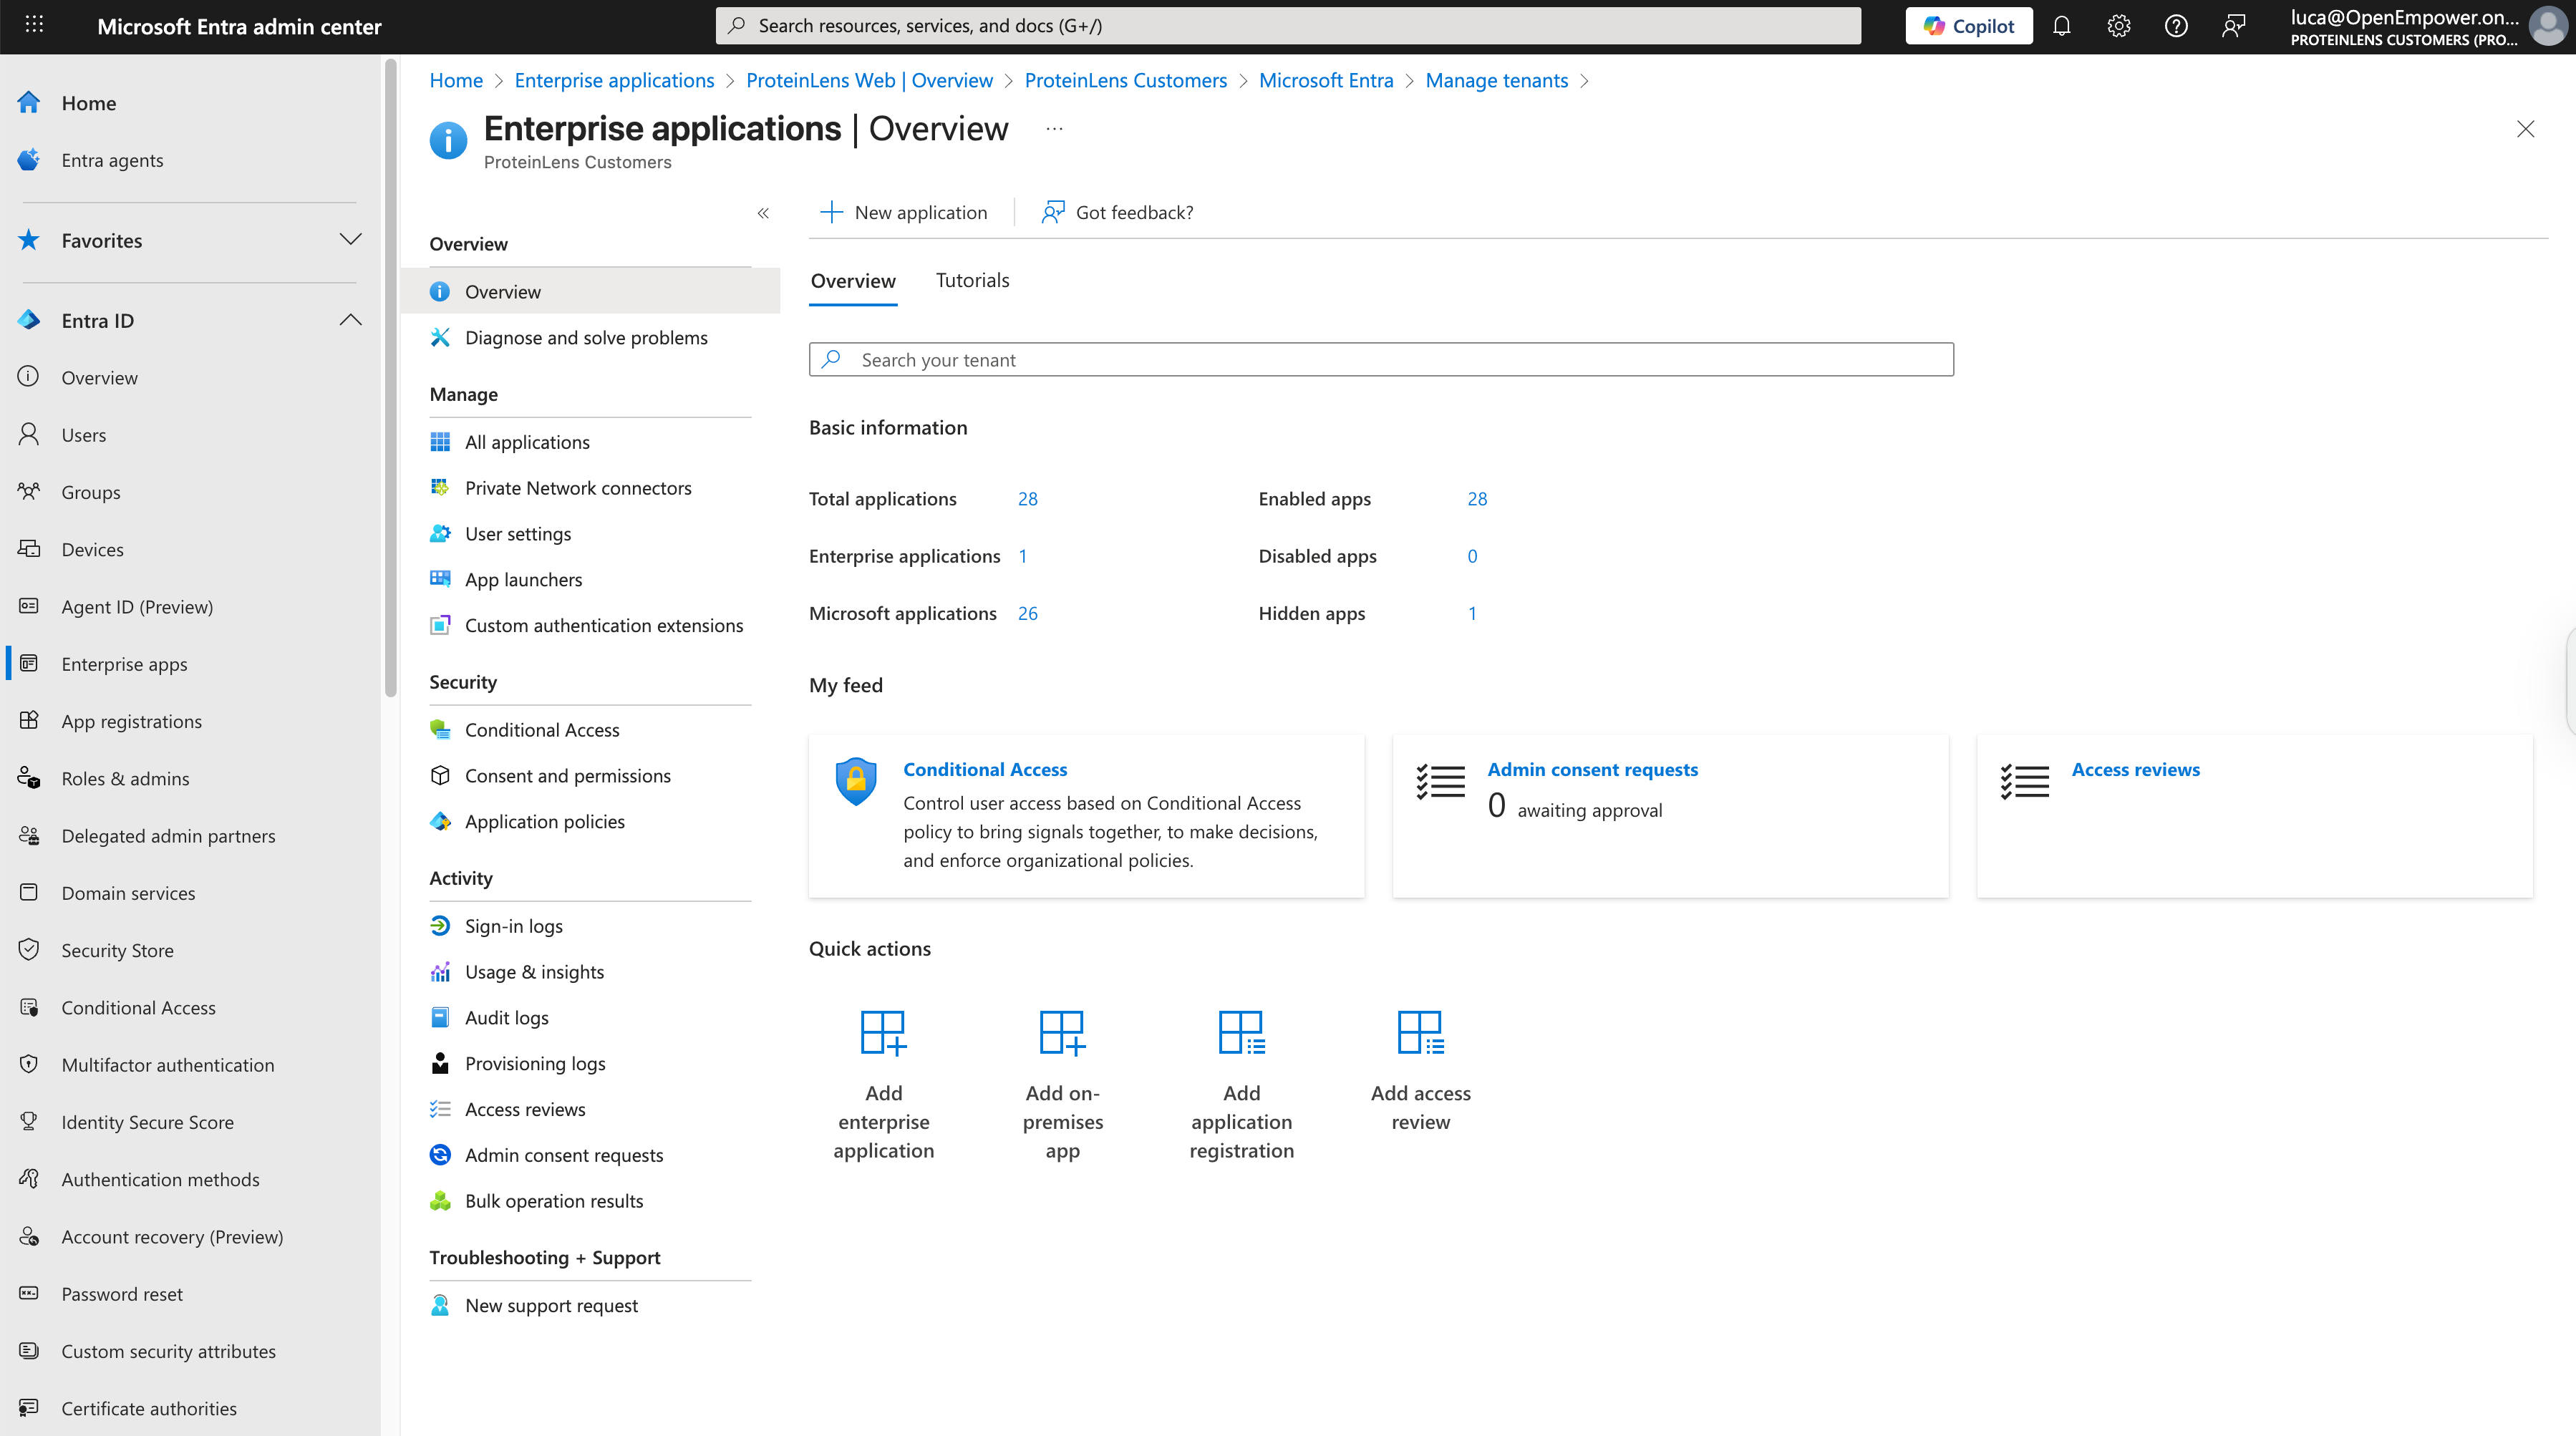Open Copilot from the top bar
This screenshot has height=1436, width=2576.
click(x=1967, y=25)
